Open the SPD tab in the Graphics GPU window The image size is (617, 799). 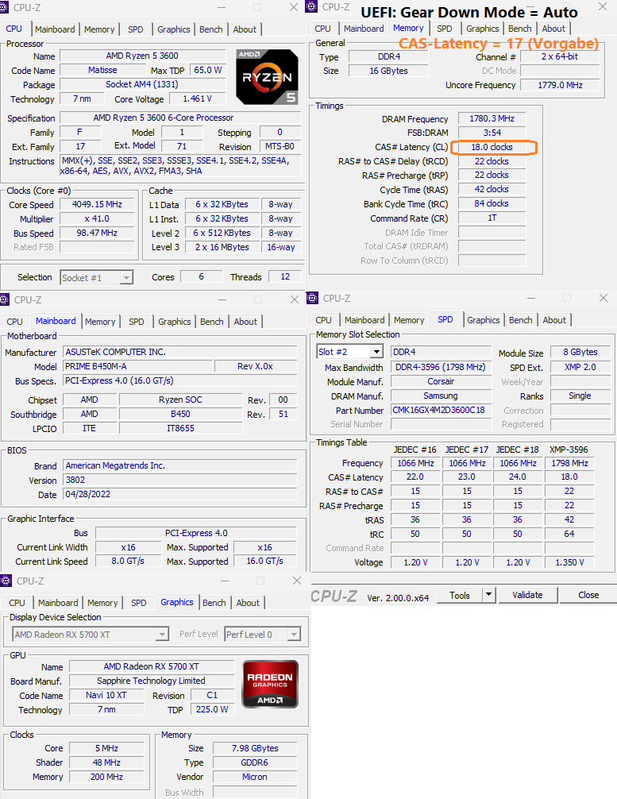[x=139, y=603]
